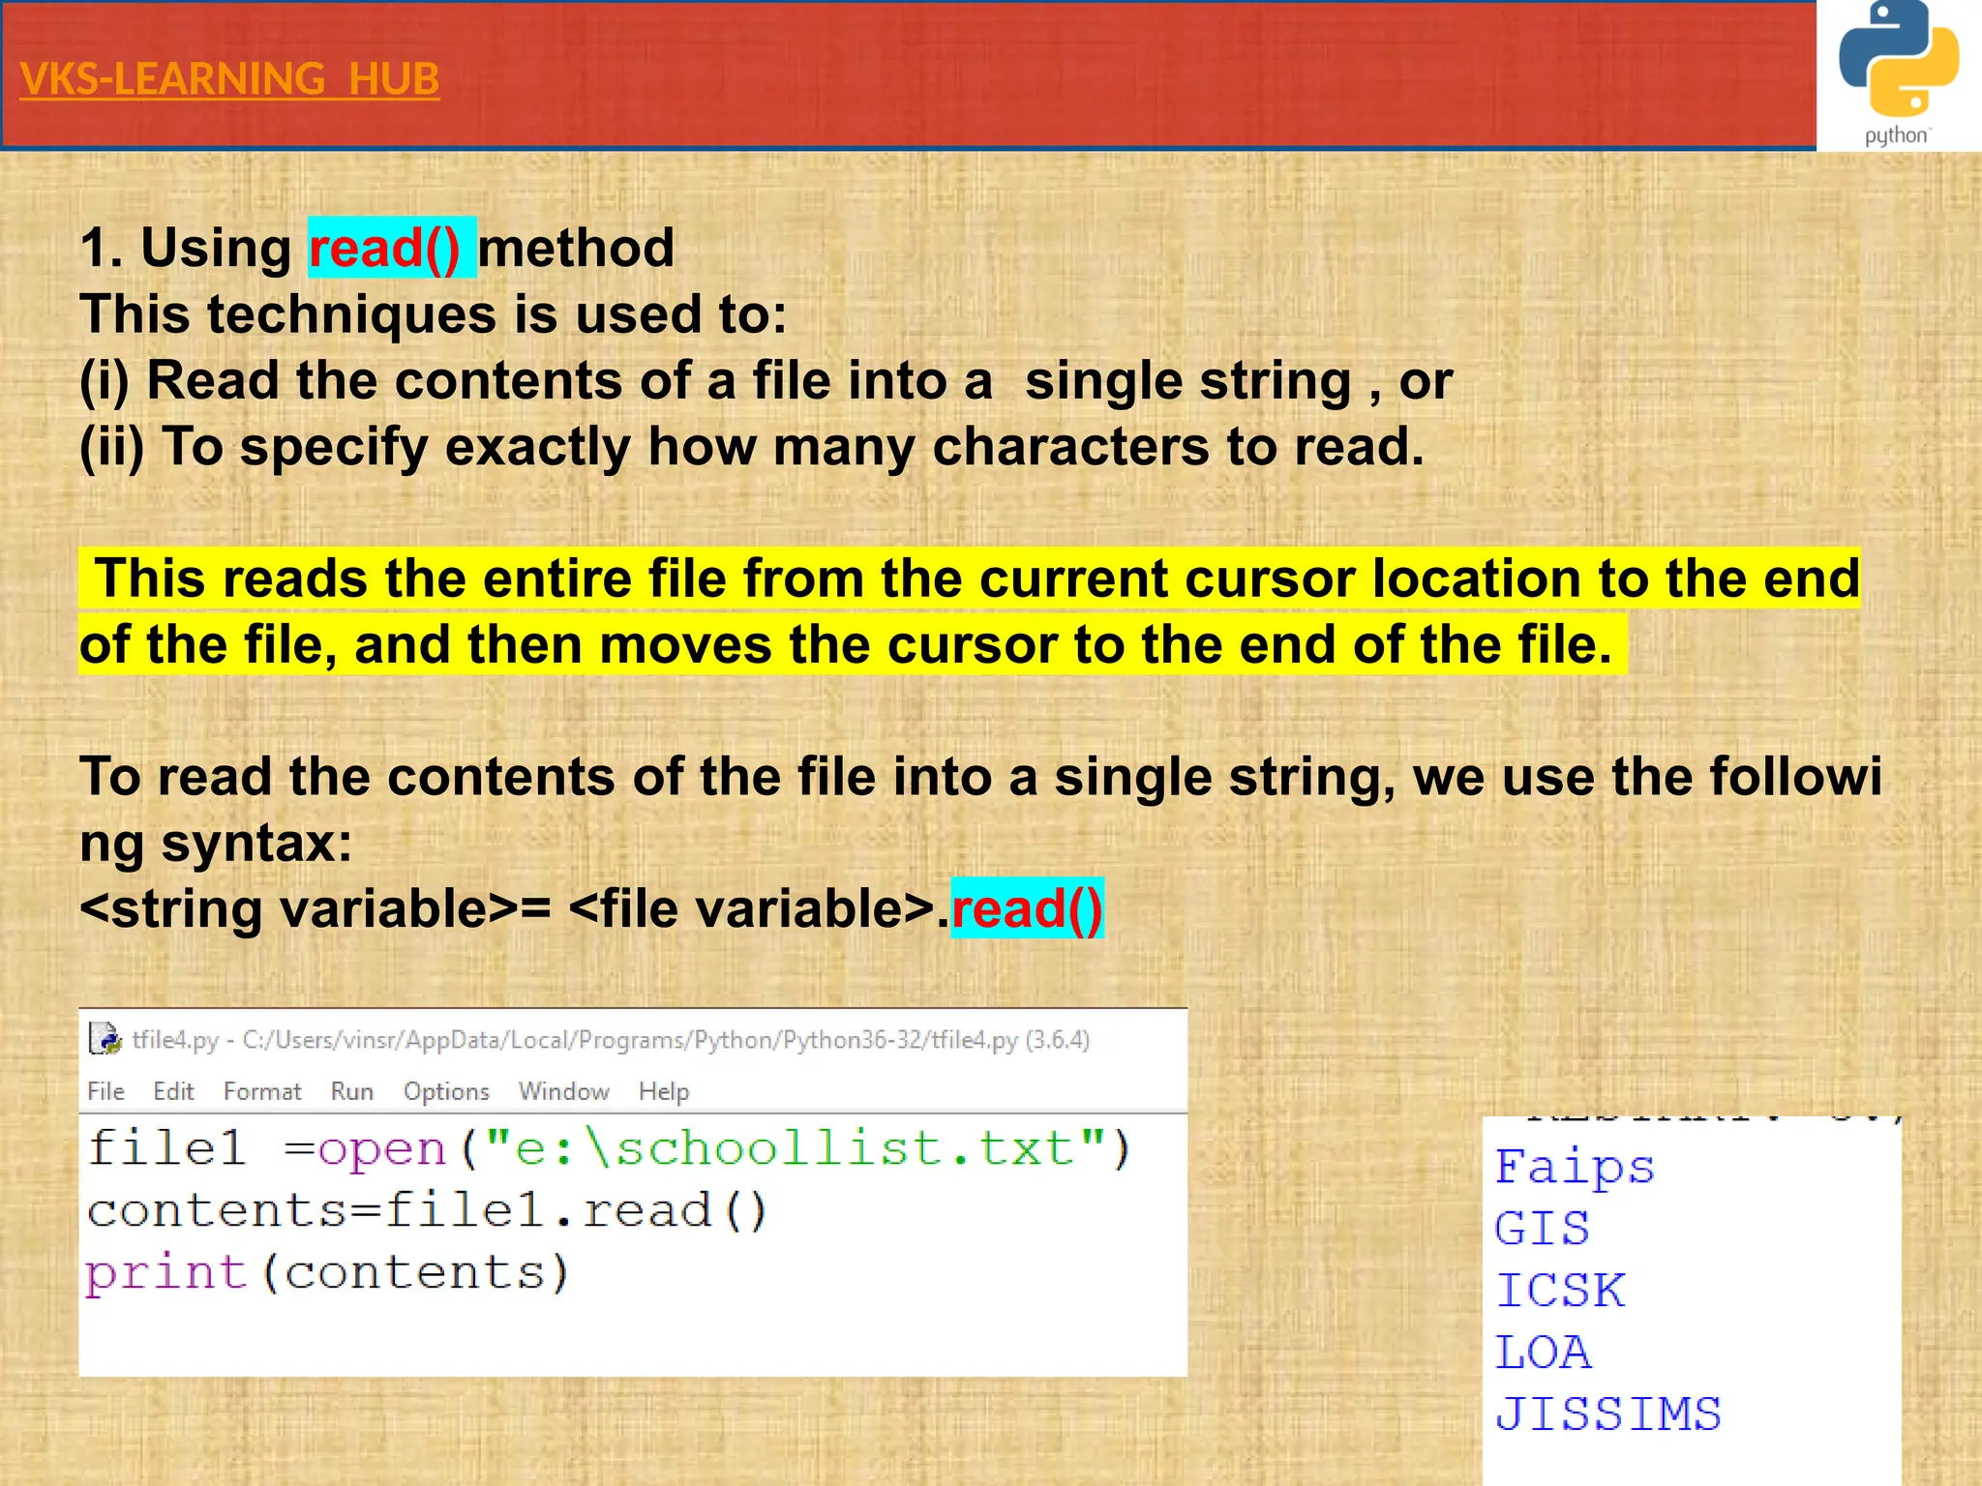Click the output line ICSK
This screenshot has width=1982, height=1486.
click(x=1560, y=1291)
